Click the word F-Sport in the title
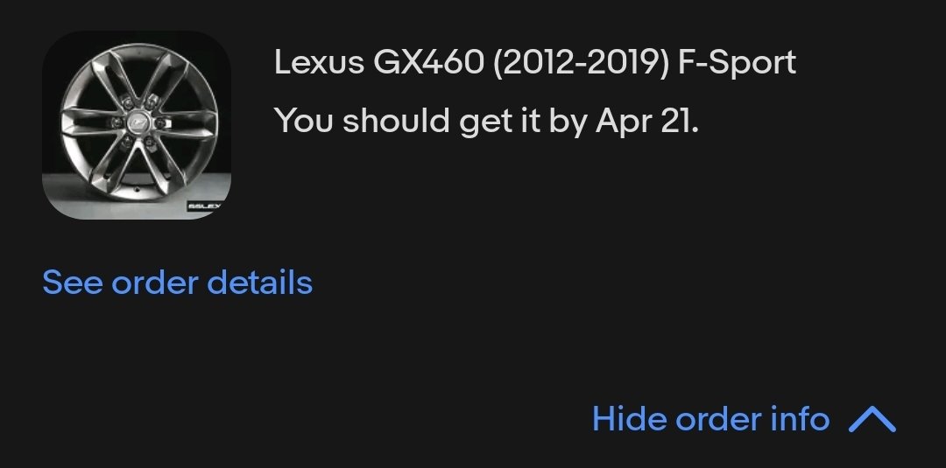946x468 pixels. pos(738,62)
